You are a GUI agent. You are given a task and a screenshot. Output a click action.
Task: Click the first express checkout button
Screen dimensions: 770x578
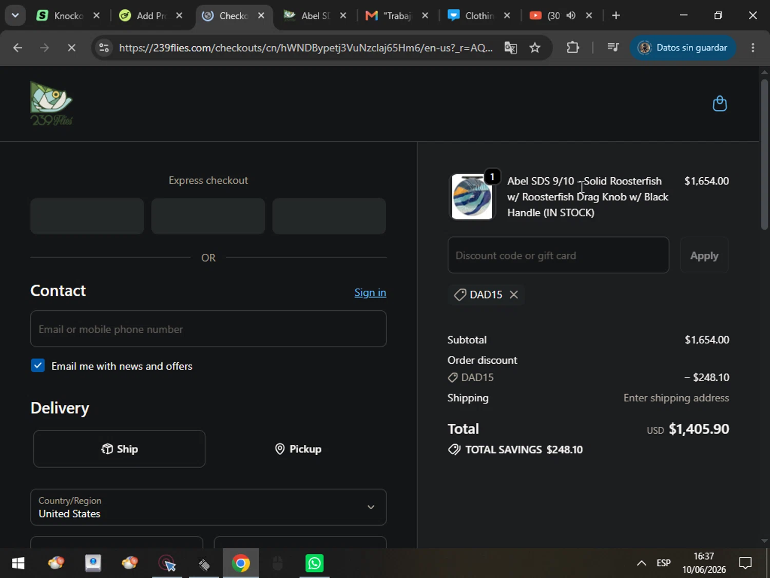[87, 216]
